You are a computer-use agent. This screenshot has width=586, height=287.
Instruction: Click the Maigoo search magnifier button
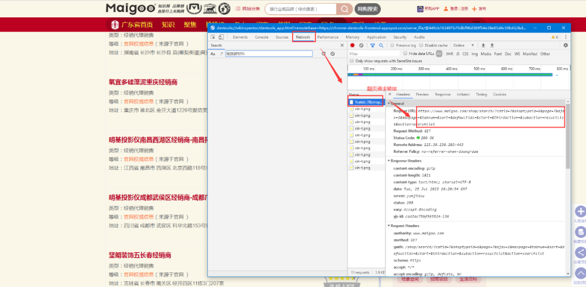[344, 9]
